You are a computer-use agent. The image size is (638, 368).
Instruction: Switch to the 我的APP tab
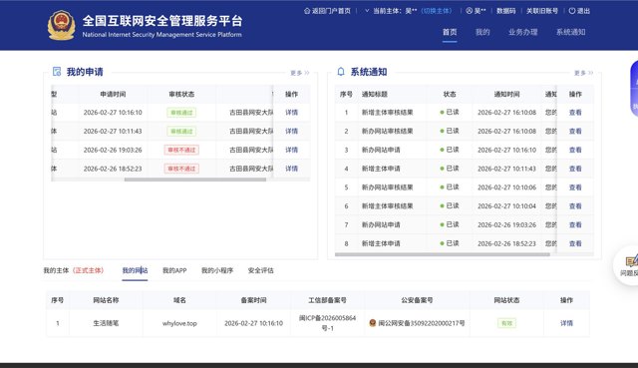[174, 270]
